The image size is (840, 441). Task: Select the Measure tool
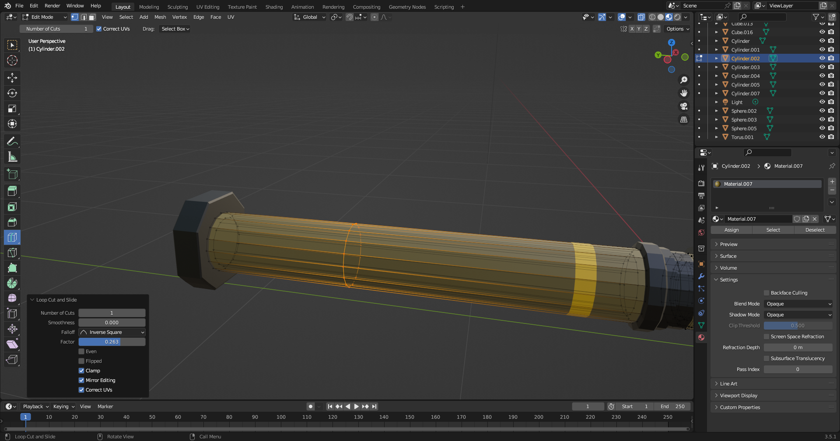pos(12,156)
